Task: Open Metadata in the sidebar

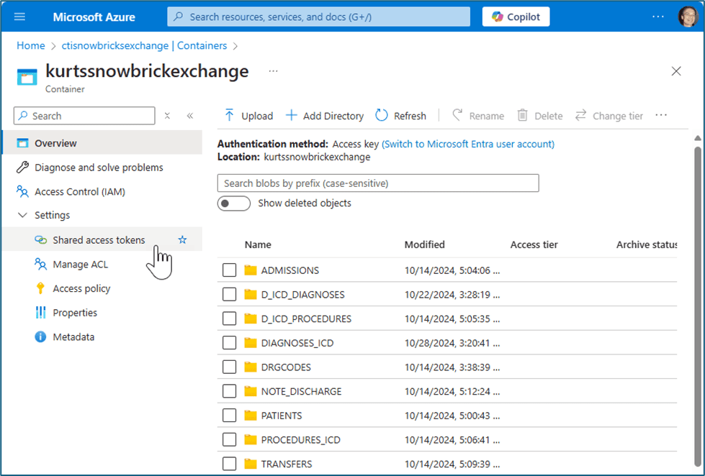Action: pos(73,337)
